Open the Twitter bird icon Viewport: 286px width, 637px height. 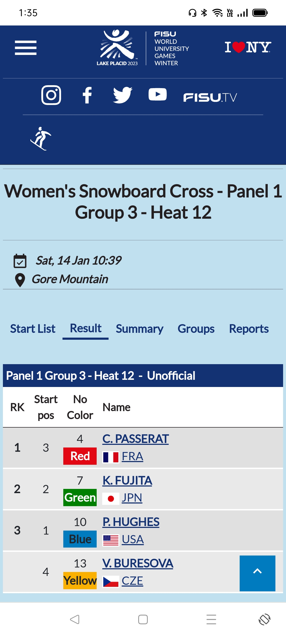tap(123, 95)
